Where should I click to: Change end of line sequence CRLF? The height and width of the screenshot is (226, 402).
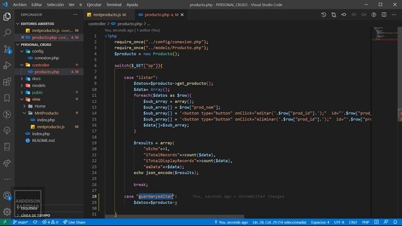point(353,222)
